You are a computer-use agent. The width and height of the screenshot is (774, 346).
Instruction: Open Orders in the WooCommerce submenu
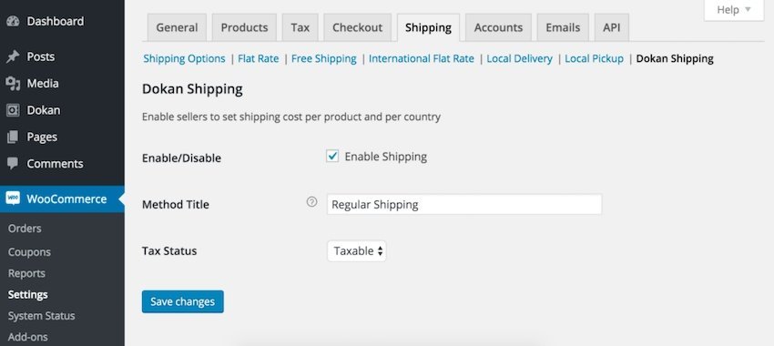pos(25,229)
